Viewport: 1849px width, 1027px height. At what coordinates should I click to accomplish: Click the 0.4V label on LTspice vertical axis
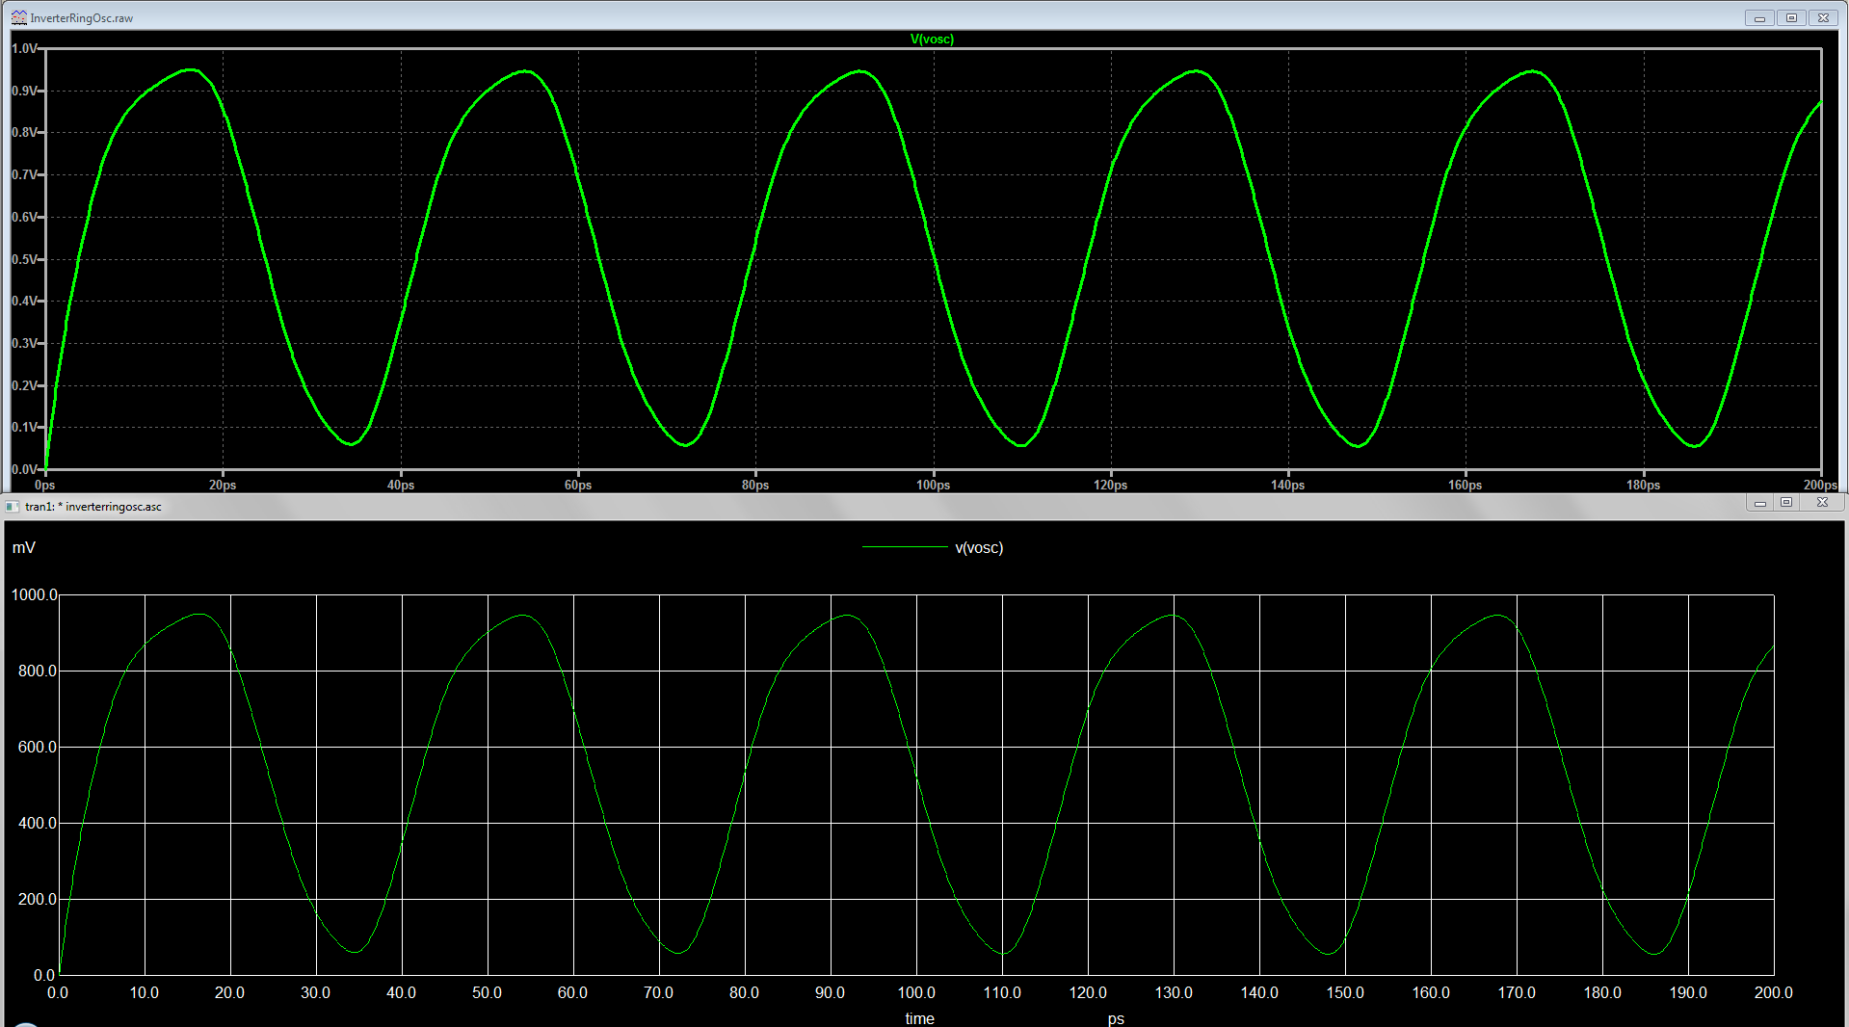[24, 301]
